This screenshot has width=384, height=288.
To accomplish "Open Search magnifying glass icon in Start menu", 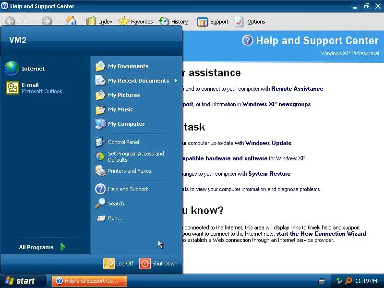I will [x=100, y=203].
